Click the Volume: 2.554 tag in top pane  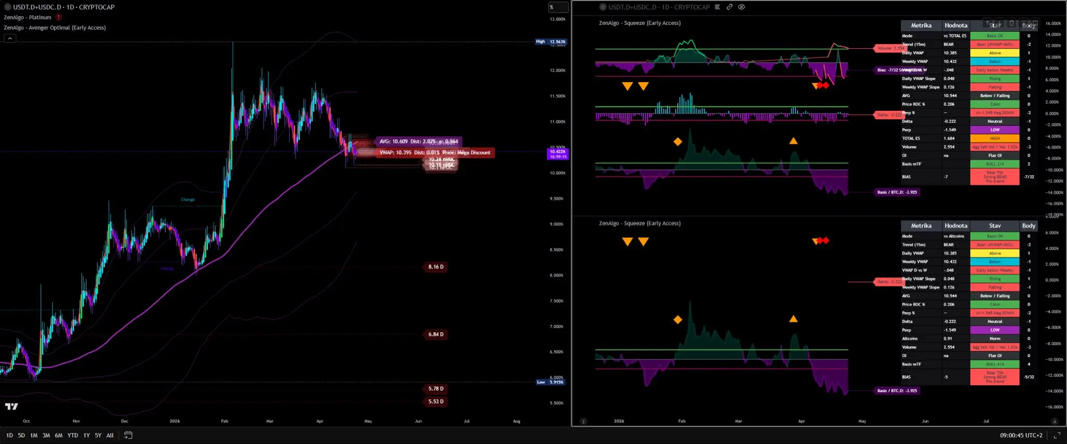pyautogui.click(x=889, y=48)
